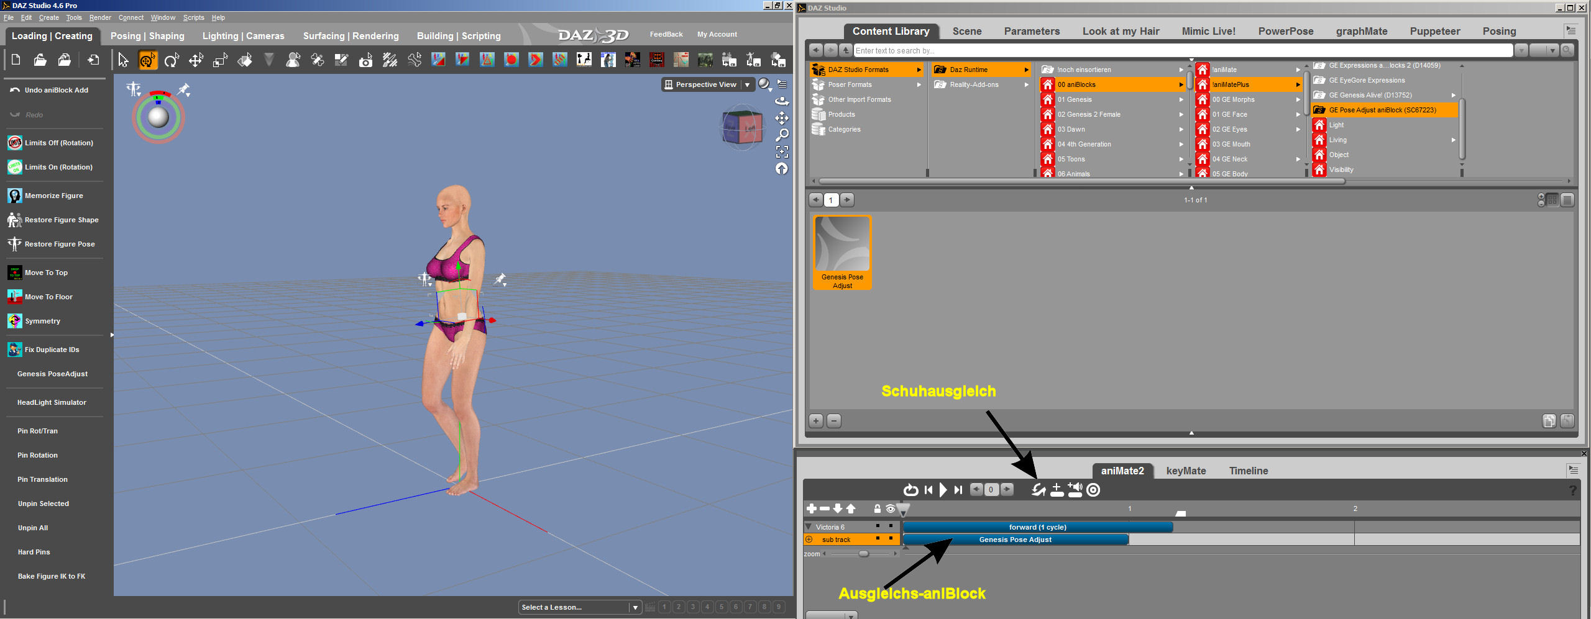The width and height of the screenshot is (1591, 619).
Task: Toggle second square on sub track row
Action: click(891, 538)
